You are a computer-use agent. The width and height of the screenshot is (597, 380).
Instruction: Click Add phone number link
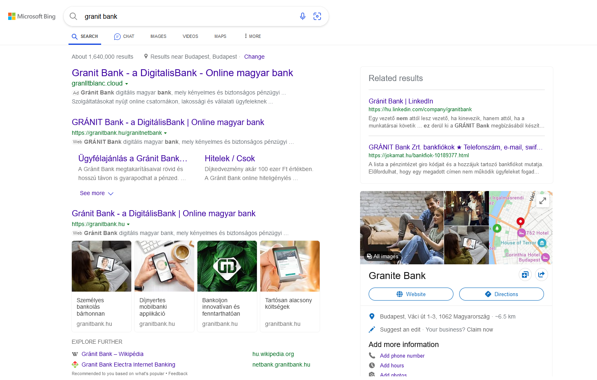pos(402,356)
